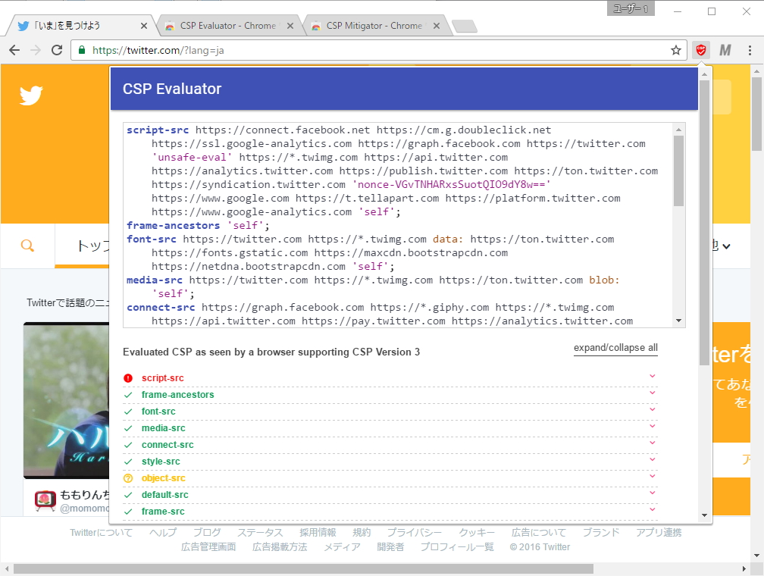Click the yellow question icon beside object-src
This screenshot has height=576, width=764.
click(128, 478)
